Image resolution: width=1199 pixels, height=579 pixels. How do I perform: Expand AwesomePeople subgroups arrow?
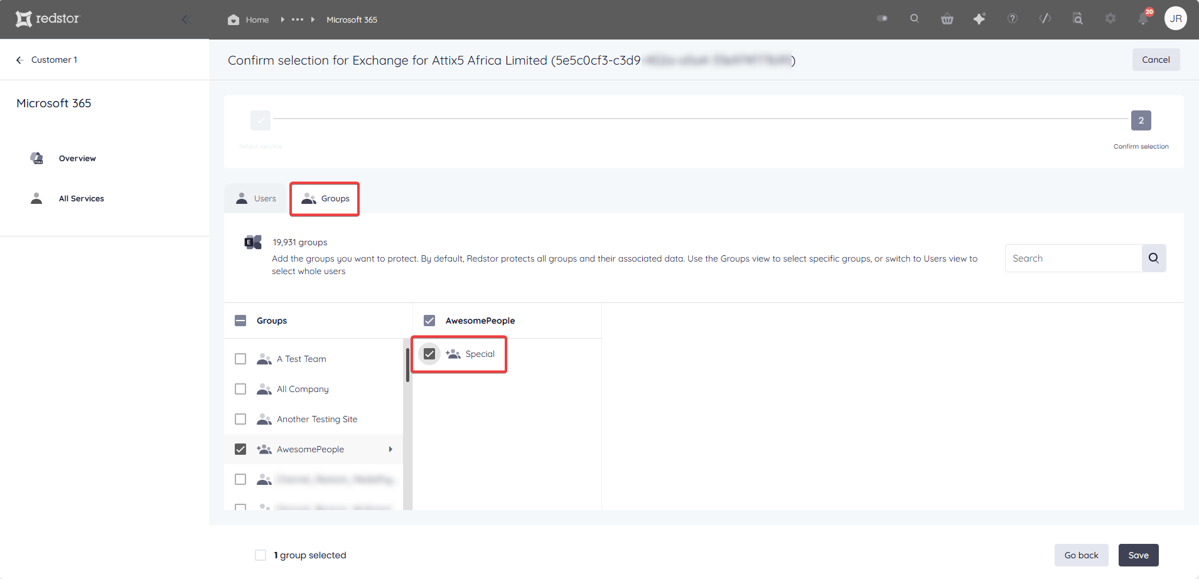click(390, 449)
